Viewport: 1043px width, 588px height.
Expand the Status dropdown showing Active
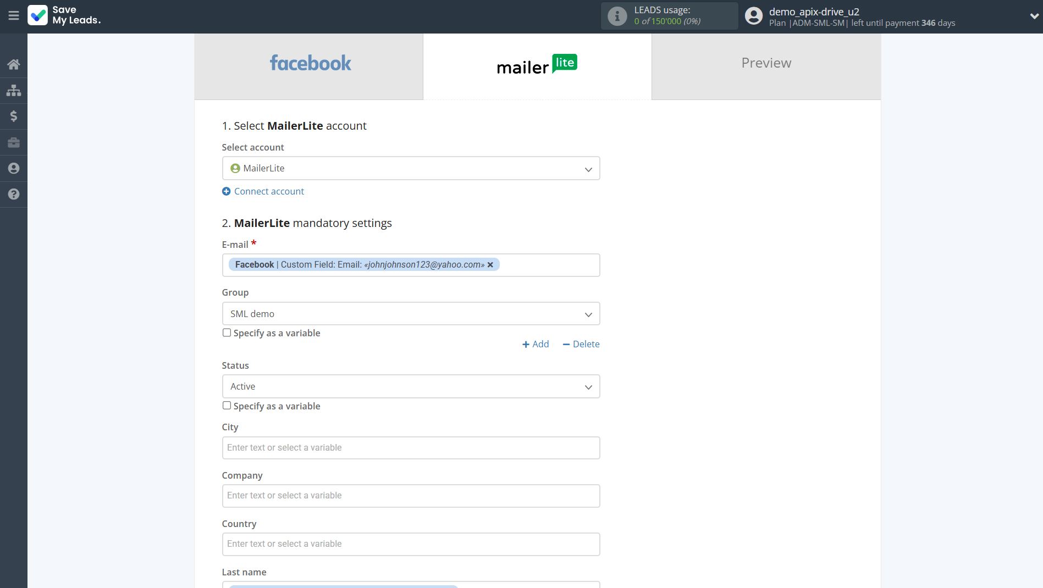[411, 386]
